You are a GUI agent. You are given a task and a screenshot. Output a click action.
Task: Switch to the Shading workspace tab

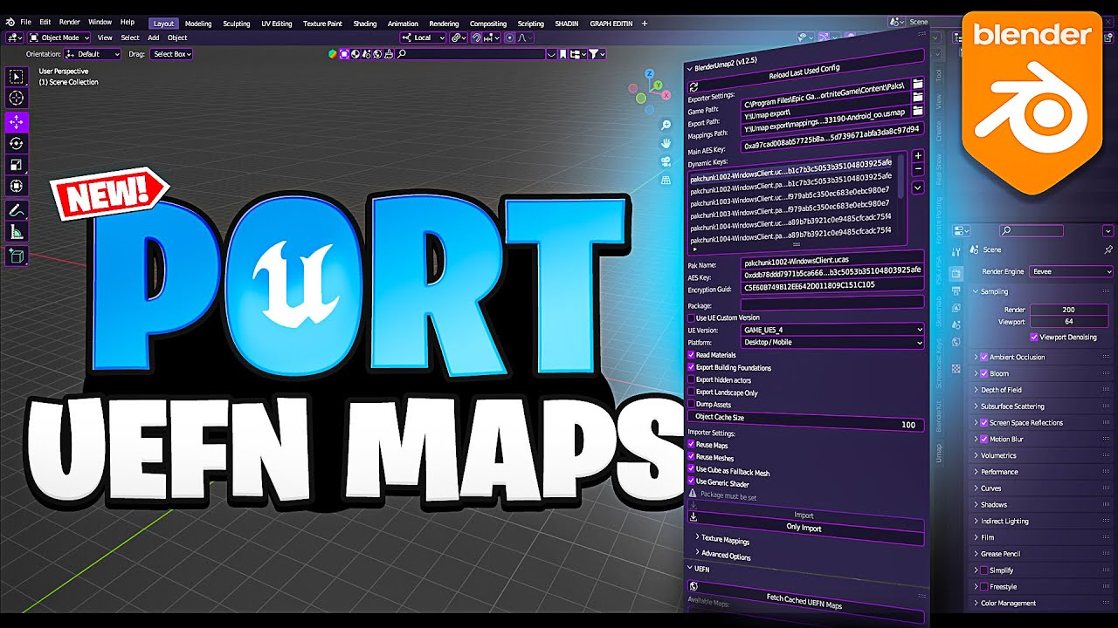point(365,24)
